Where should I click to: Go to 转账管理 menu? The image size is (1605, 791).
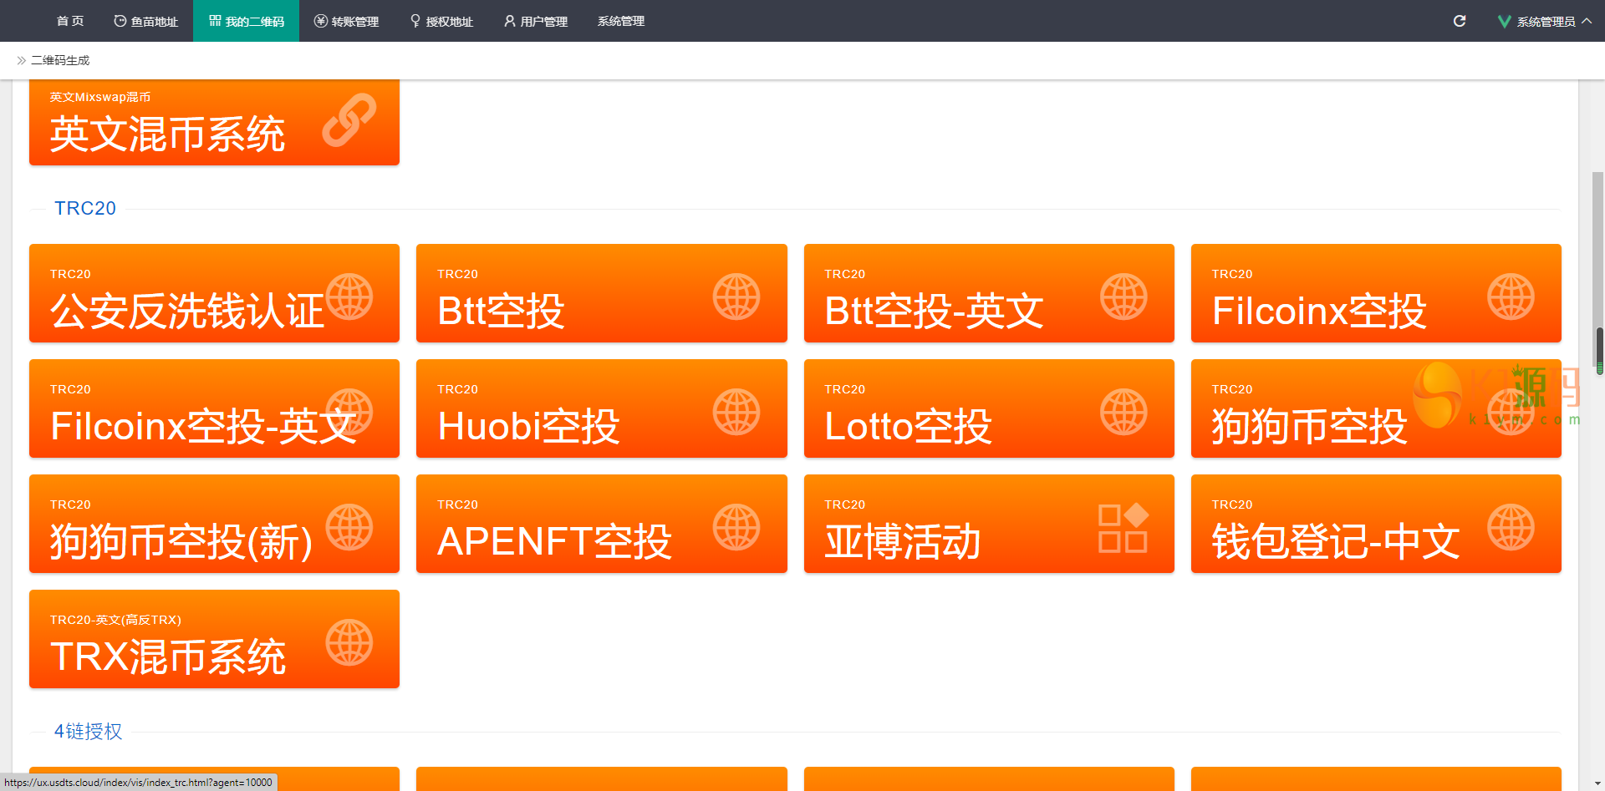[x=346, y=21]
